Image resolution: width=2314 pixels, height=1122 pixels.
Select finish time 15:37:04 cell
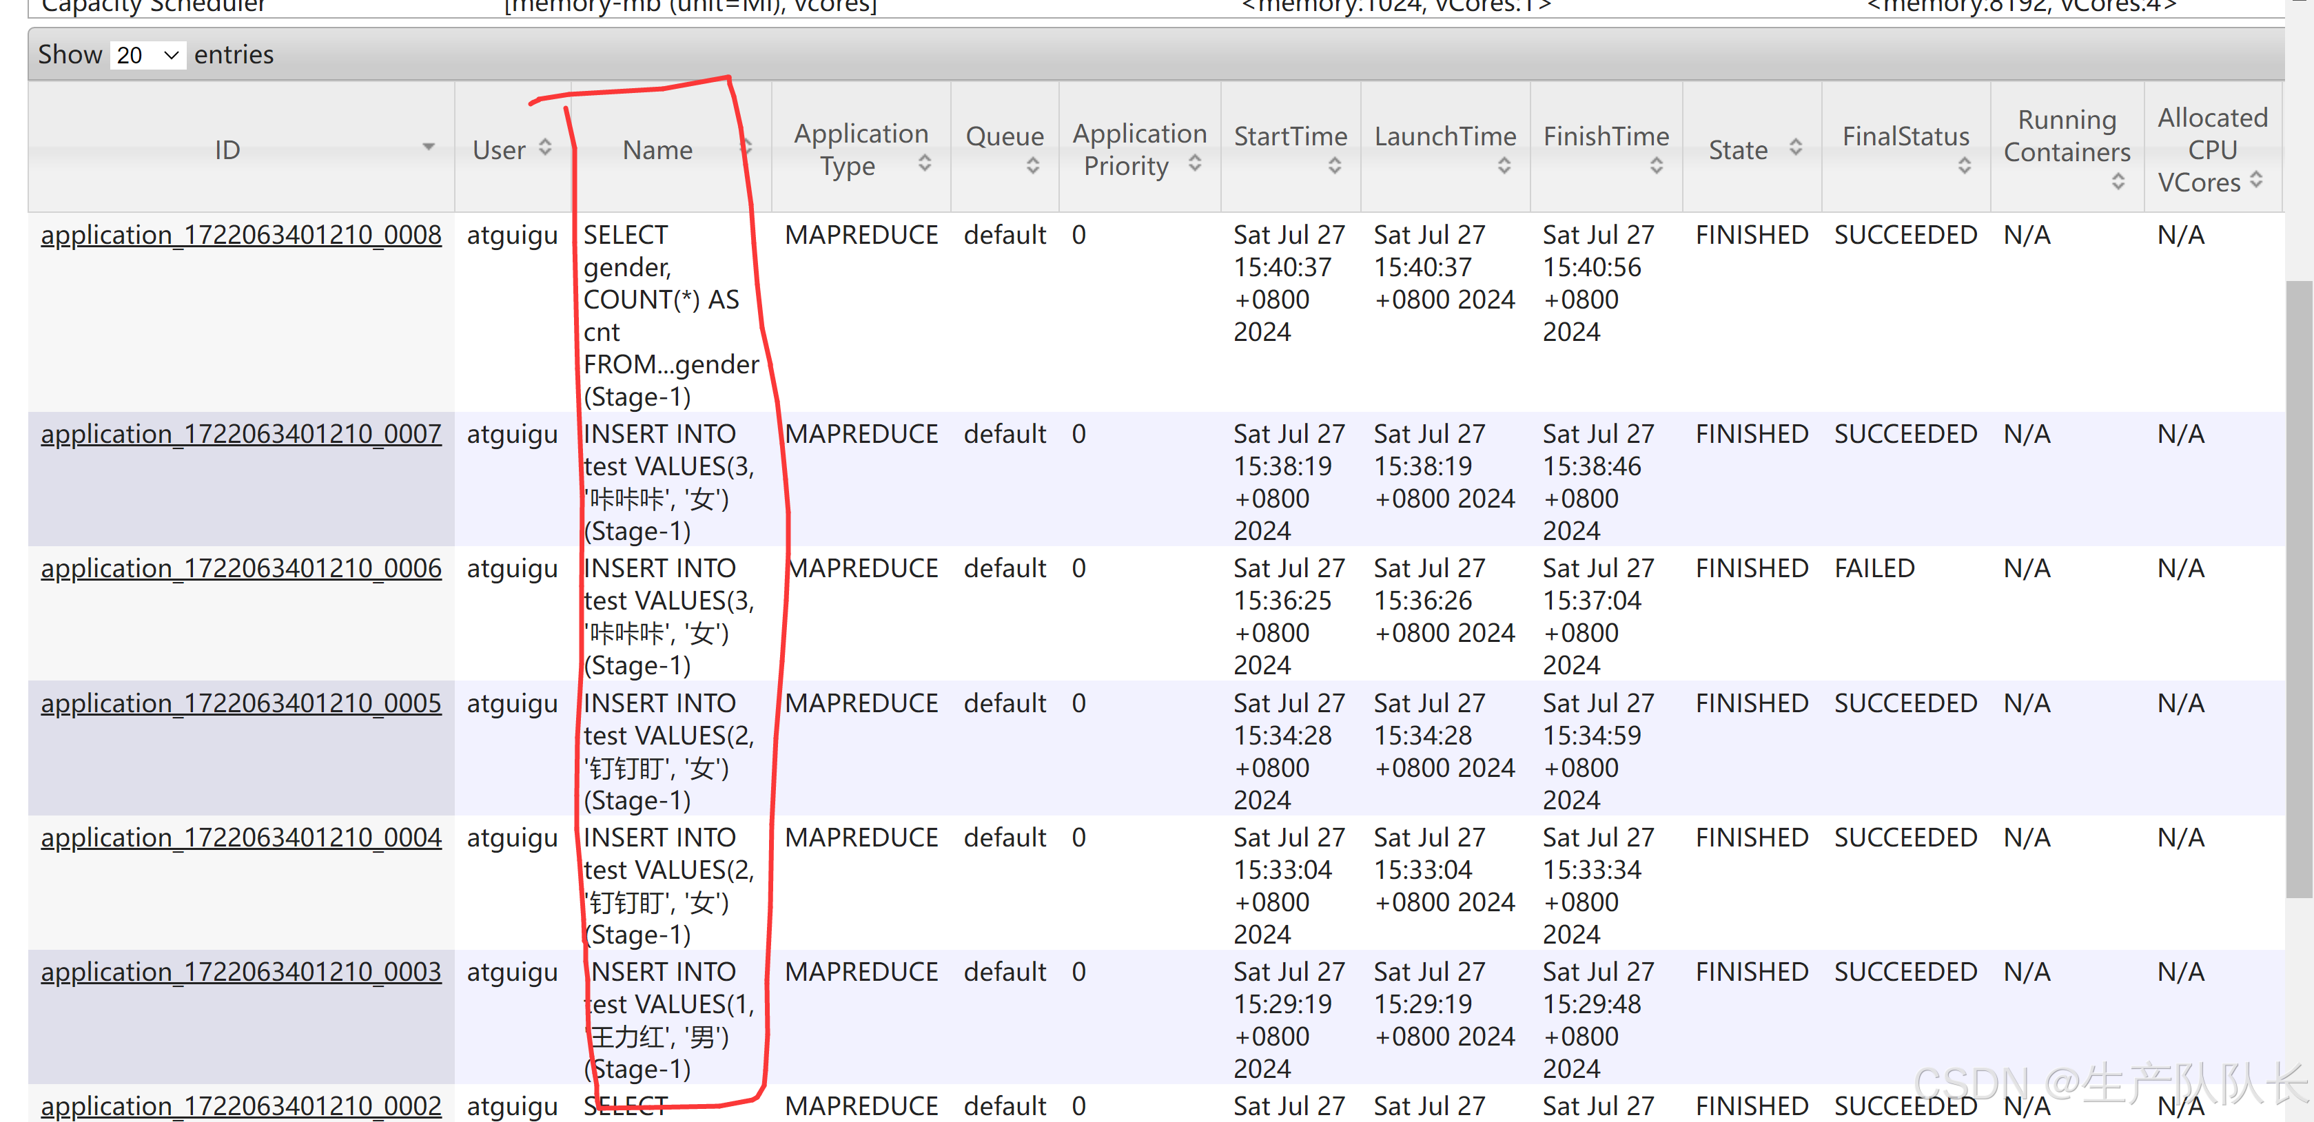click(1598, 616)
